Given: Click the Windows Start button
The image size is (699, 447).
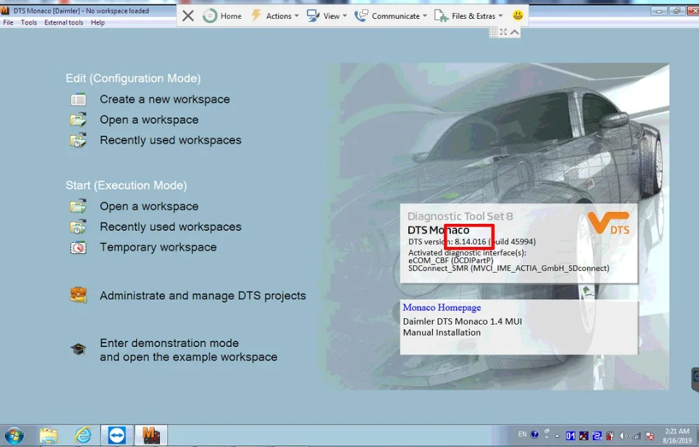Looking at the screenshot, I should [14, 435].
